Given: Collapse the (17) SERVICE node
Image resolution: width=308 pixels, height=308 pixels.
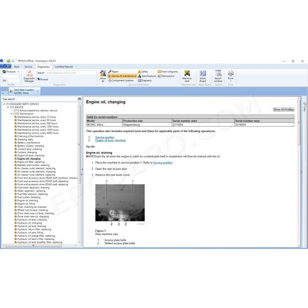Looking at the screenshot, I should coord(8,107).
